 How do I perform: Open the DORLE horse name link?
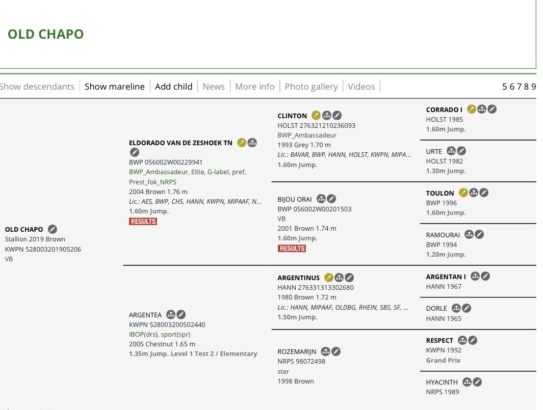click(436, 309)
